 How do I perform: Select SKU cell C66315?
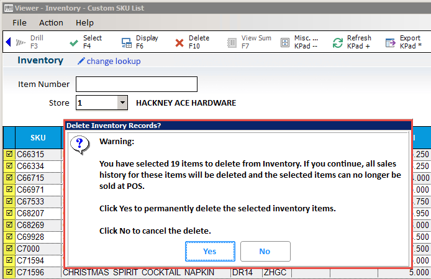pyautogui.click(x=39, y=154)
